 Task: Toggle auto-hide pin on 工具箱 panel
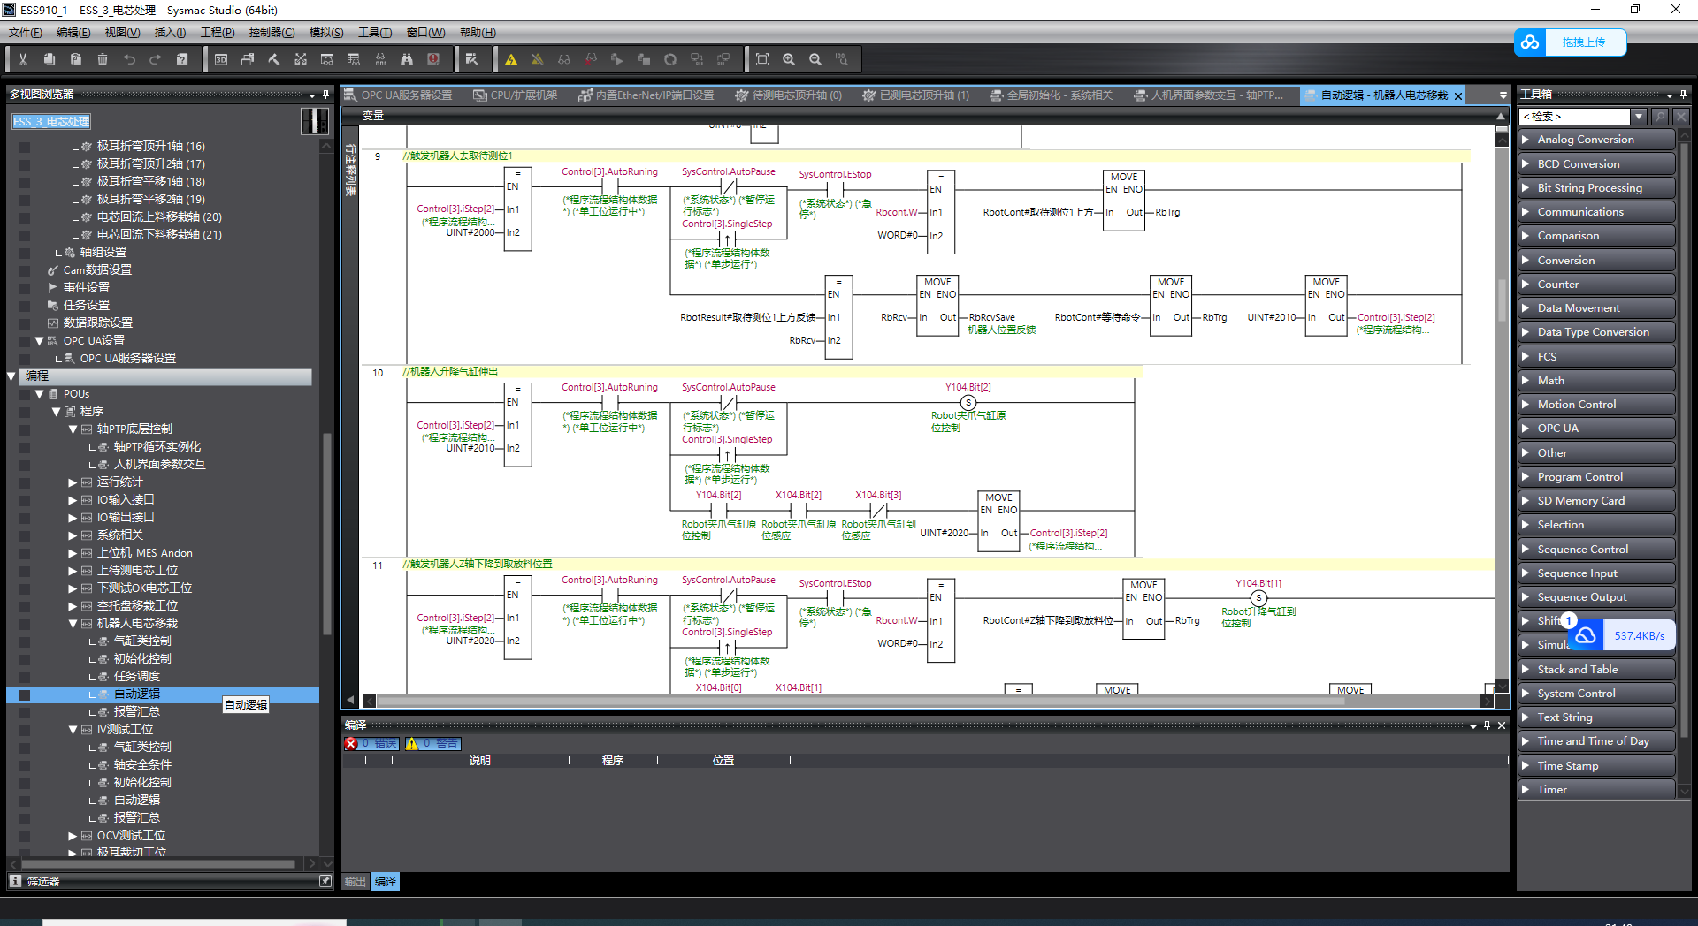(1683, 94)
